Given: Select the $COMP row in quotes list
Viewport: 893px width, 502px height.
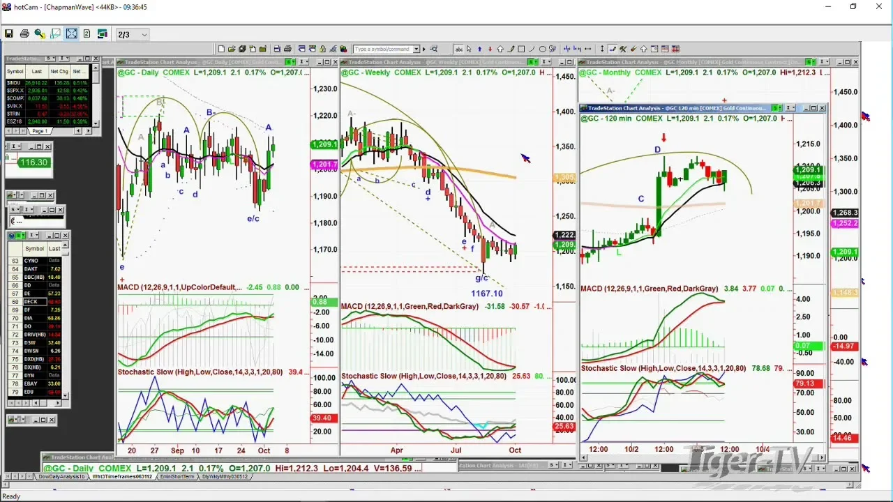Looking at the screenshot, I should pos(46,98).
